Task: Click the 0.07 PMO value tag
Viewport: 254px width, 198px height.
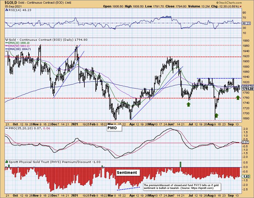Action: click(246, 142)
